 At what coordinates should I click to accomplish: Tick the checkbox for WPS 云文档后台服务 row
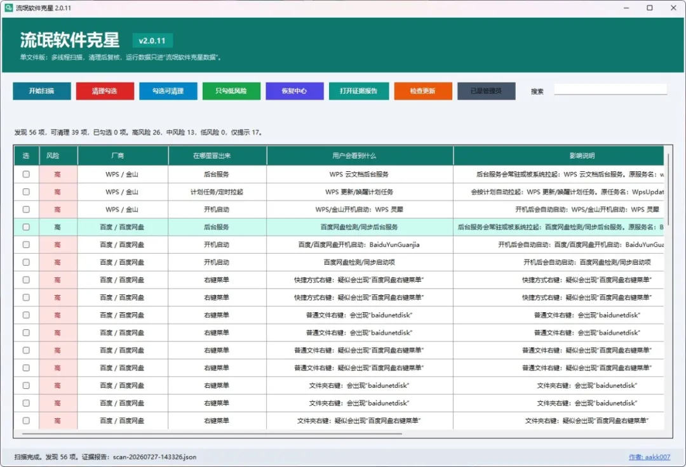coord(26,174)
